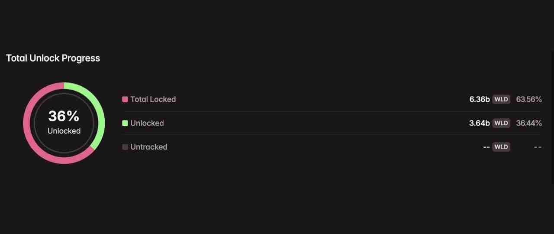Image resolution: width=554 pixels, height=234 pixels.
Task: Click the Total Unlock Progress heading
Action: pos(53,58)
